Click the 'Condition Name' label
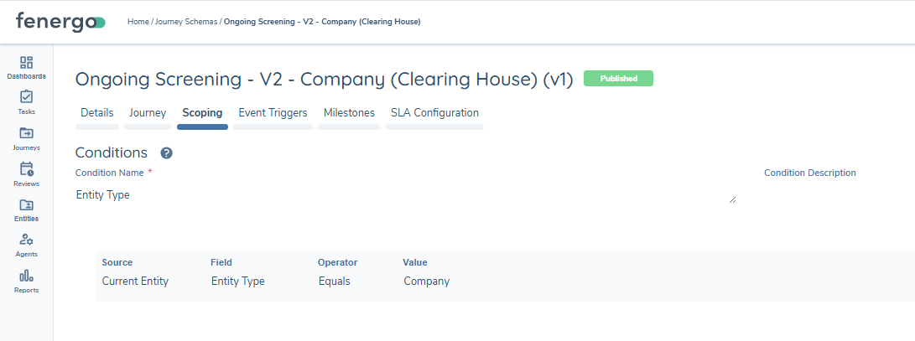 click(x=110, y=173)
